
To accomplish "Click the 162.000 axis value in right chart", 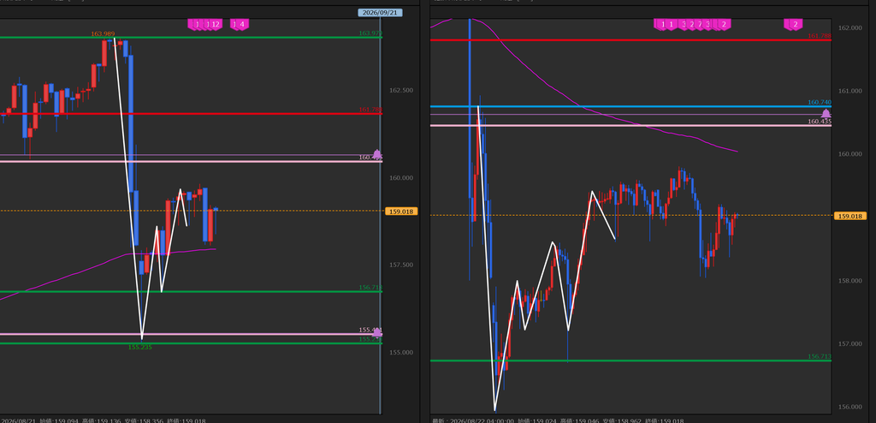I will pos(850,27).
